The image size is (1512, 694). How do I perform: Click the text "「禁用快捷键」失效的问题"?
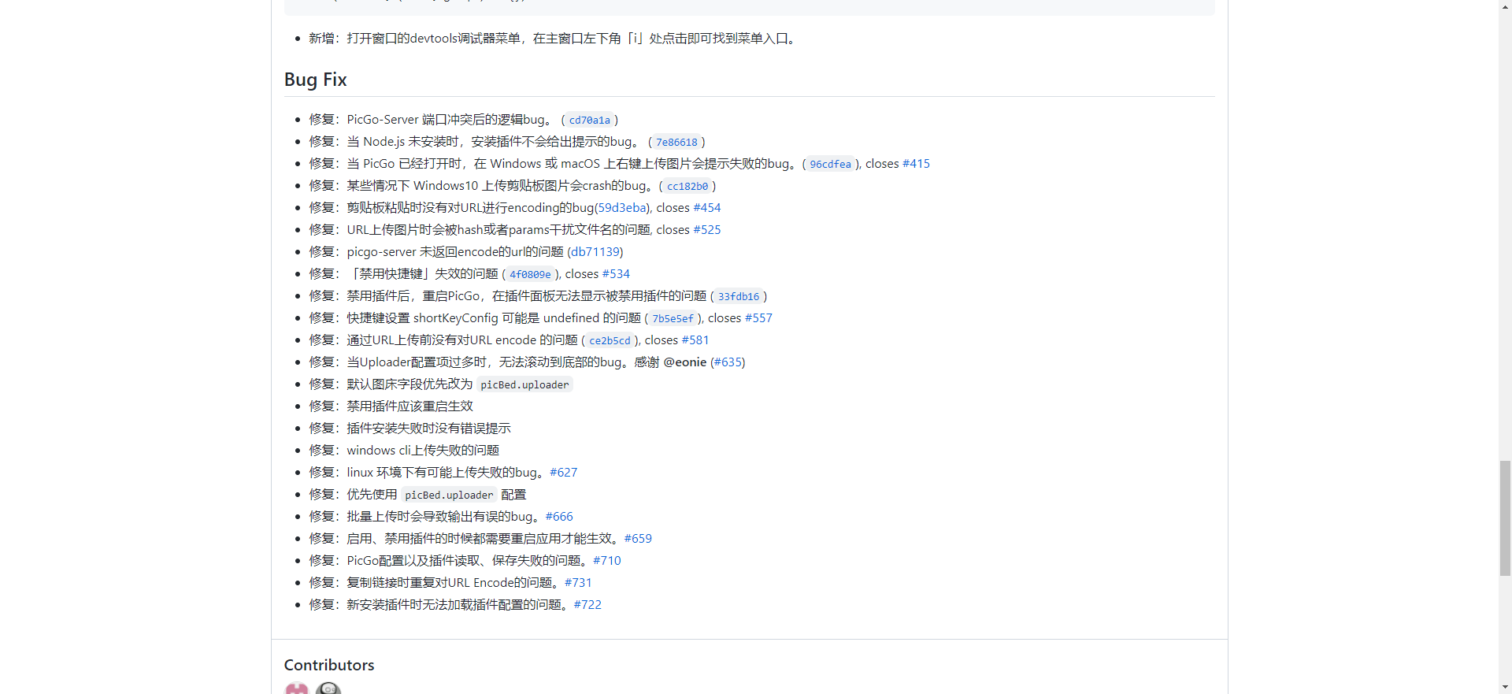point(422,274)
